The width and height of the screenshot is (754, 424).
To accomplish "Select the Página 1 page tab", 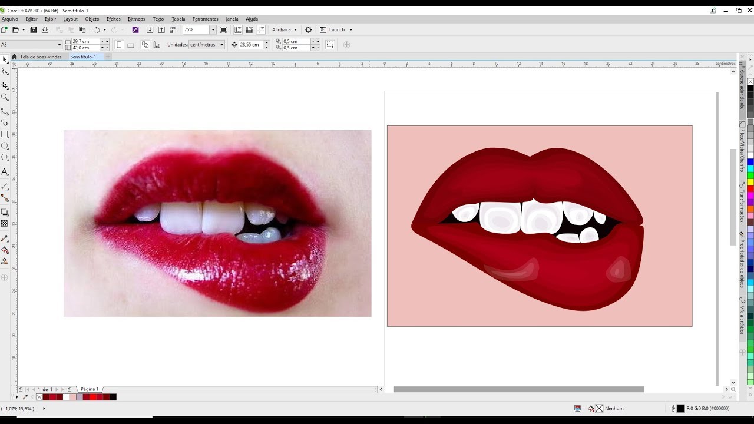I will tap(89, 389).
